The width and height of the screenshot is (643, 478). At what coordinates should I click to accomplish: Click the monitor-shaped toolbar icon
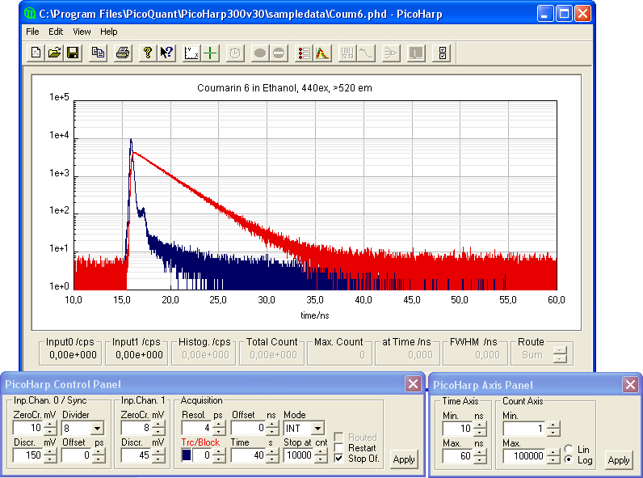coord(416,53)
